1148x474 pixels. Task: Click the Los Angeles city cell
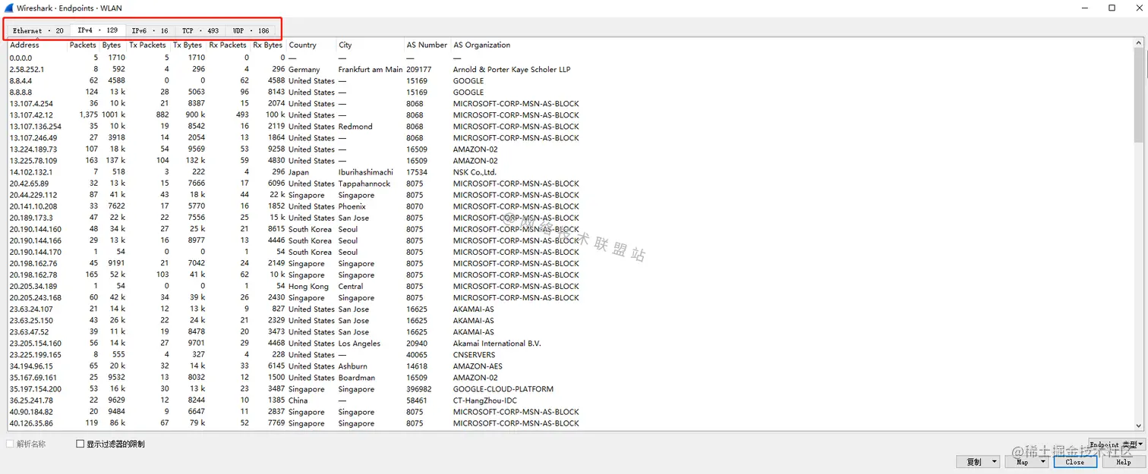coord(359,344)
